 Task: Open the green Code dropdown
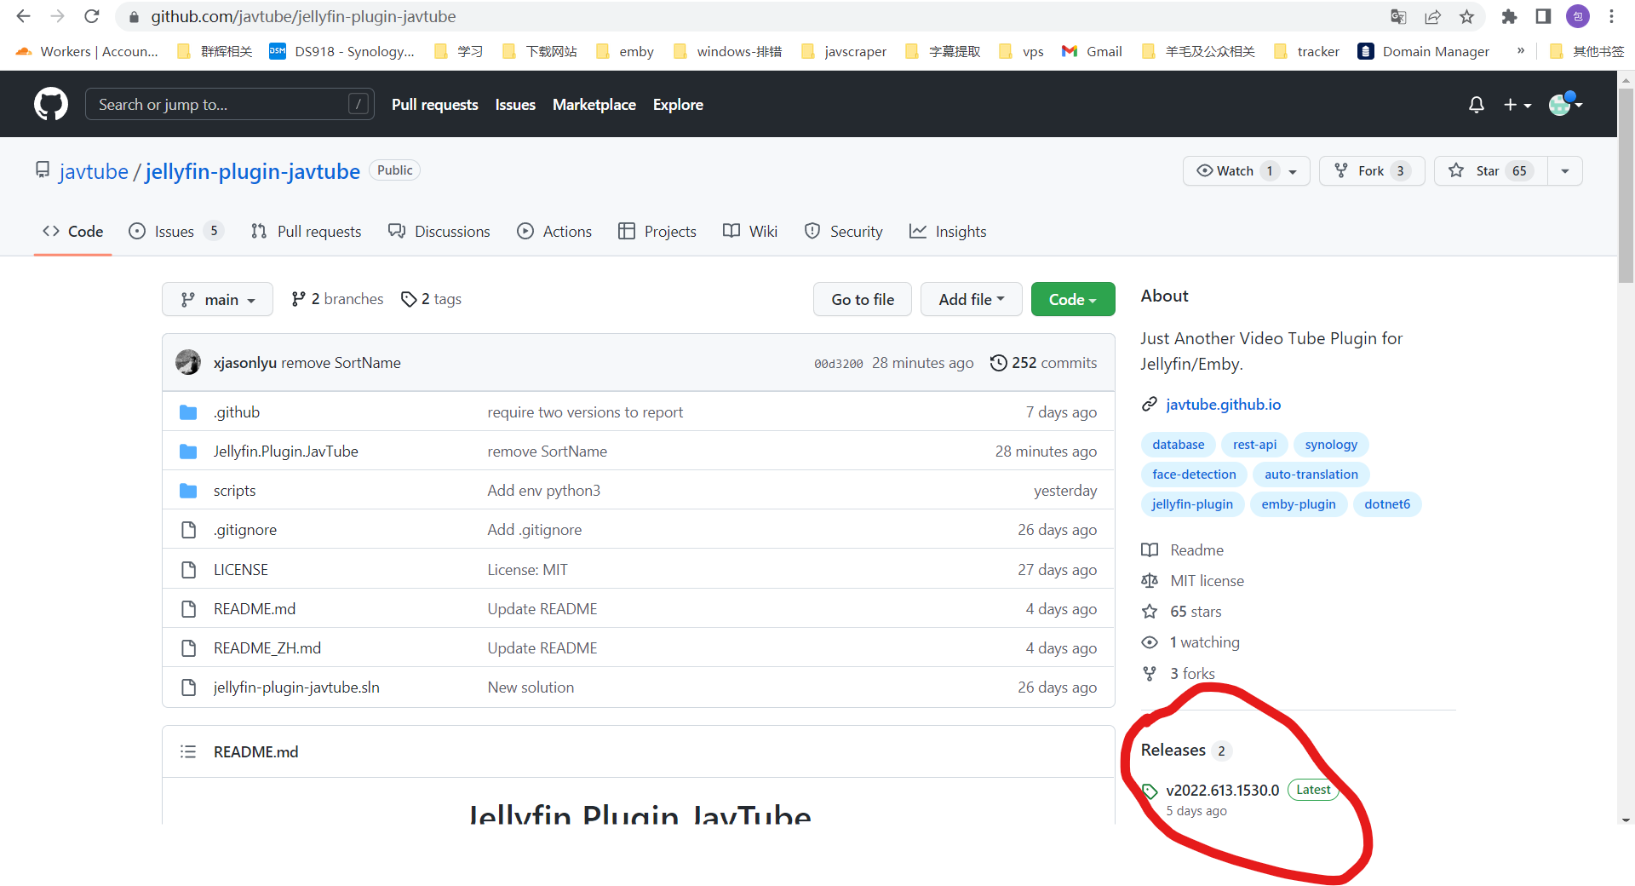coord(1072,299)
